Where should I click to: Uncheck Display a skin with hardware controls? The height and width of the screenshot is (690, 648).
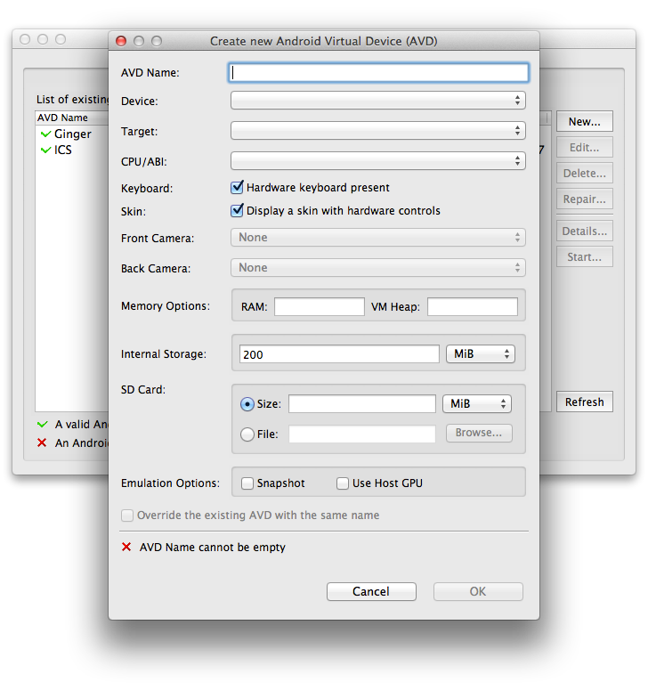point(237,210)
